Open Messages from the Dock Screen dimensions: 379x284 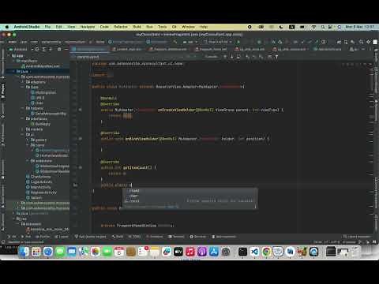tap(60, 252)
